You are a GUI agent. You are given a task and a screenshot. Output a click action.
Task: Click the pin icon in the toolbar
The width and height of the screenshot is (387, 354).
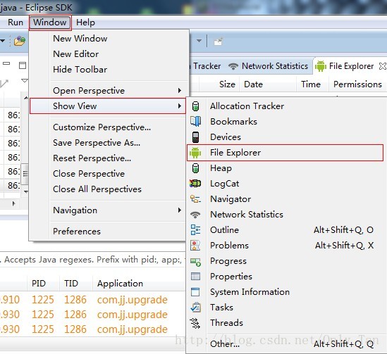click(219, 42)
